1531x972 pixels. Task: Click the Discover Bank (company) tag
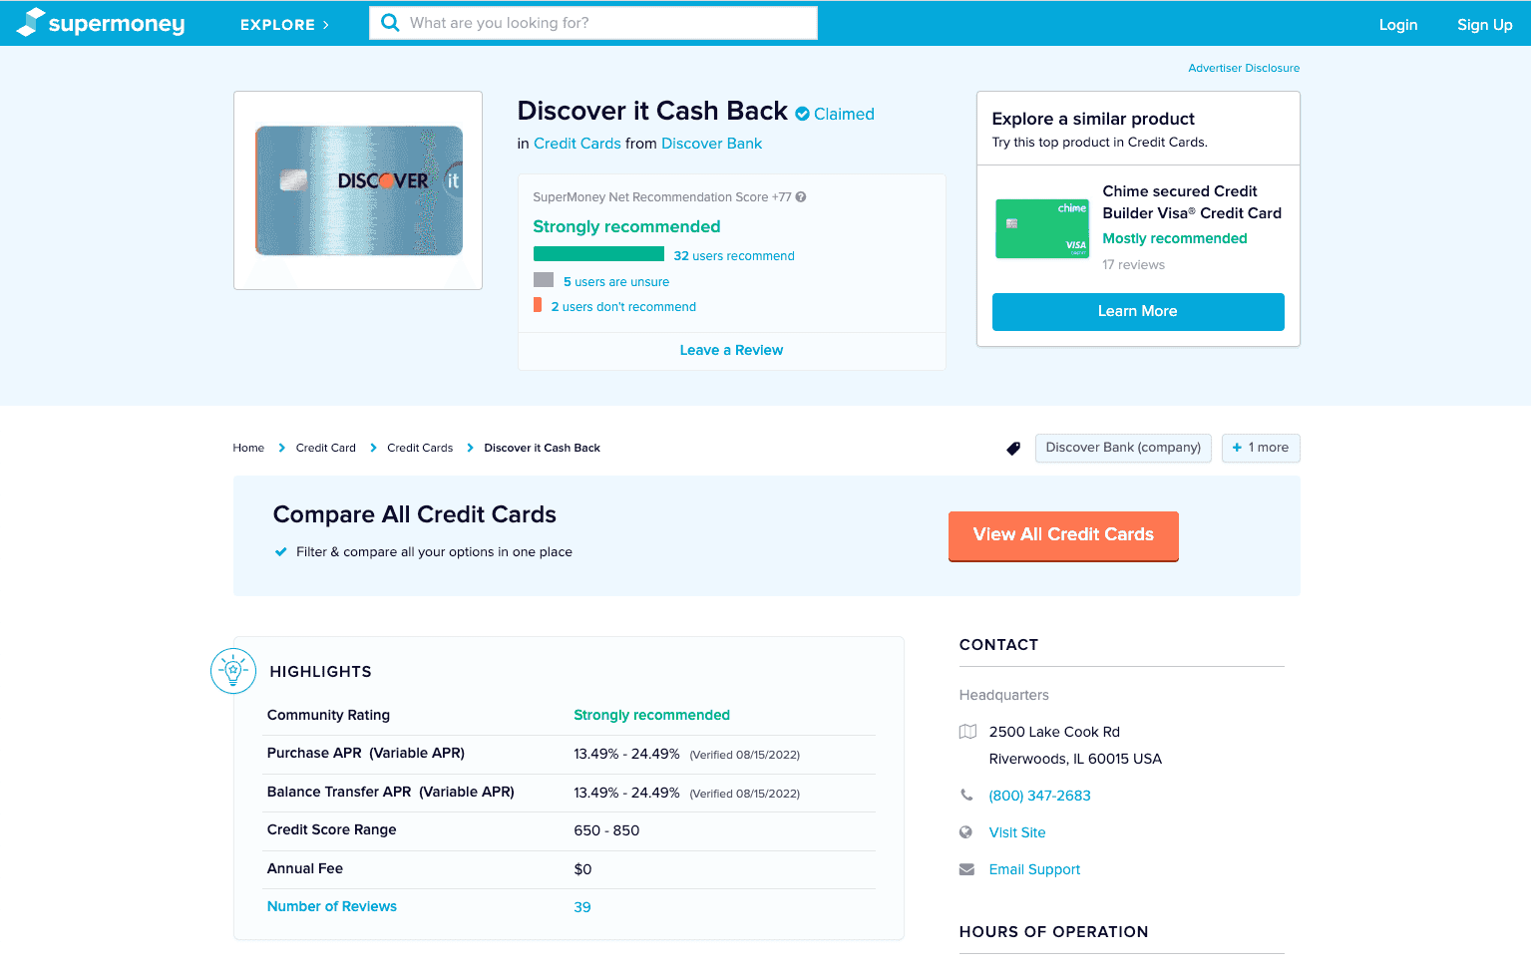[x=1123, y=448]
